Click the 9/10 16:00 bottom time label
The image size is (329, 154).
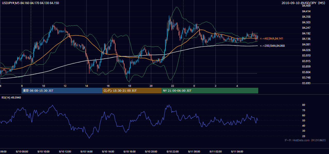point(108,152)
